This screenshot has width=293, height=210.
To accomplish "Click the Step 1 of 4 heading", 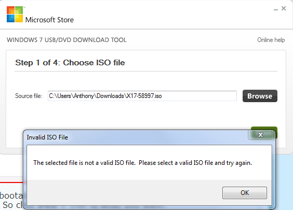I will 70,63.
